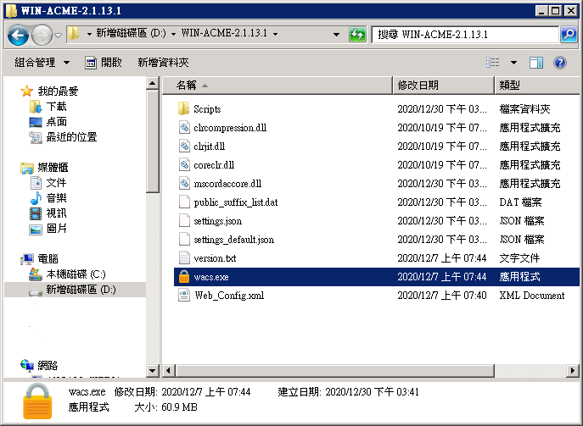Click the magnifier search icon

pyautogui.click(x=569, y=35)
